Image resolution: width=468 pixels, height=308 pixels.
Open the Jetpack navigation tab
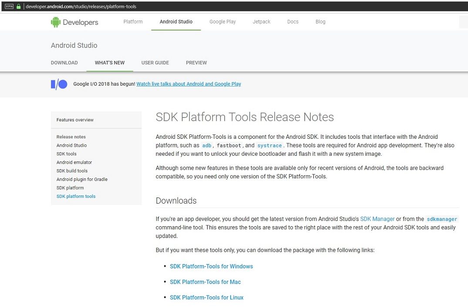262,21
